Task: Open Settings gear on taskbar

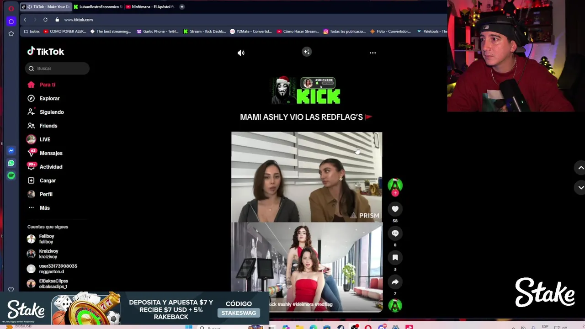Action: [x=395, y=327]
